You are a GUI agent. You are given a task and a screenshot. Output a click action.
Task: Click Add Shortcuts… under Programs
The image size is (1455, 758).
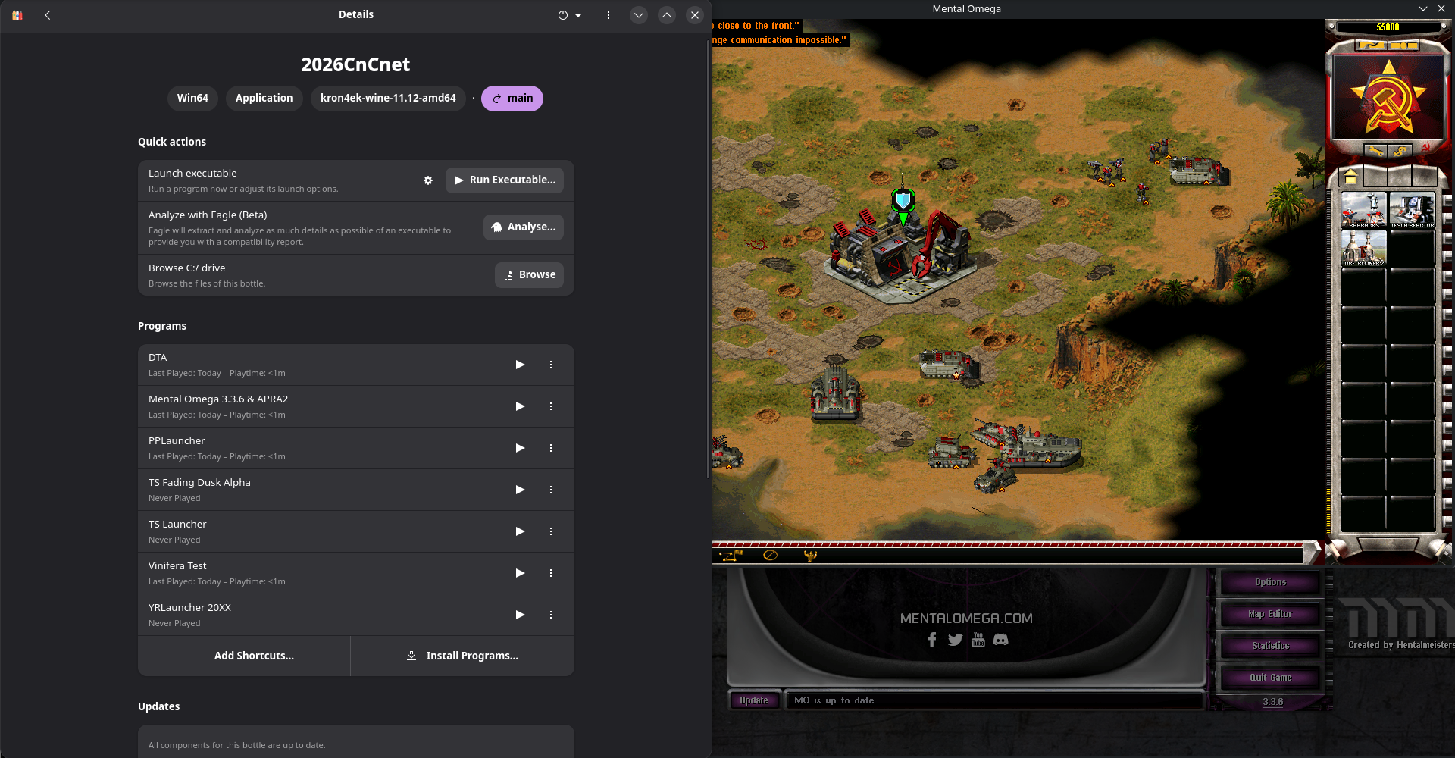pos(244,656)
